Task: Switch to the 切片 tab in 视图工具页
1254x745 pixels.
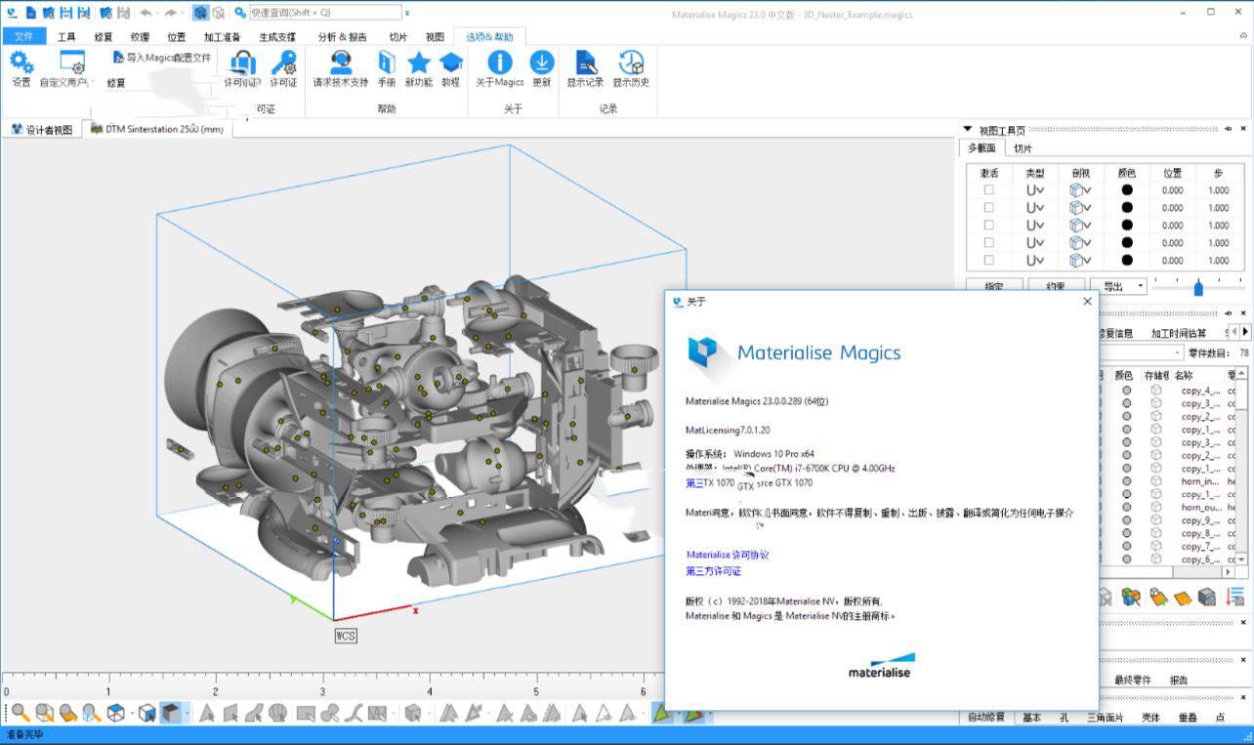Action: tap(1023, 148)
